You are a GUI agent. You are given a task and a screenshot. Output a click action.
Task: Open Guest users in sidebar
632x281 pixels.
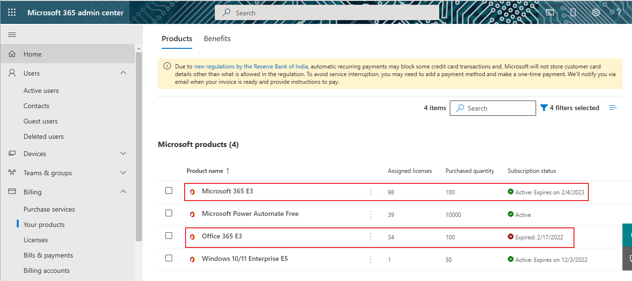[41, 121]
